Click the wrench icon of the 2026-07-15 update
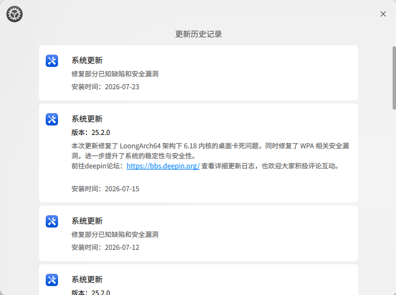 52,119
